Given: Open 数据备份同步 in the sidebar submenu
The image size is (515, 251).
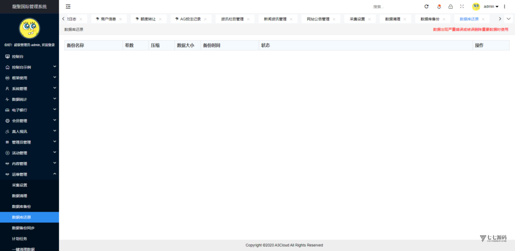Looking at the screenshot, I should coord(30,228).
